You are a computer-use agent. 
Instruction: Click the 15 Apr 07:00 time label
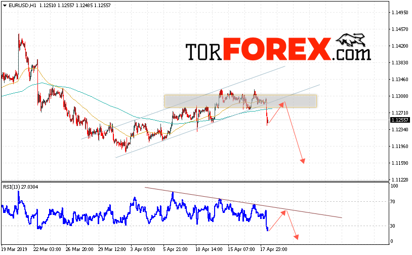pyautogui.click(x=241, y=249)
